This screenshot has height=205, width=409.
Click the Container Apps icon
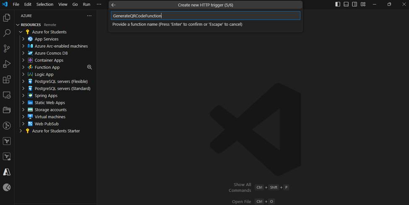(x=30, y=60)
